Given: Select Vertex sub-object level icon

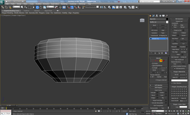Looking at the screenshot, I should point(153,61).
